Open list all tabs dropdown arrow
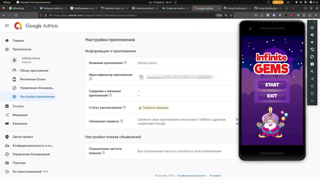320x180 pixels. pos(293,8)
